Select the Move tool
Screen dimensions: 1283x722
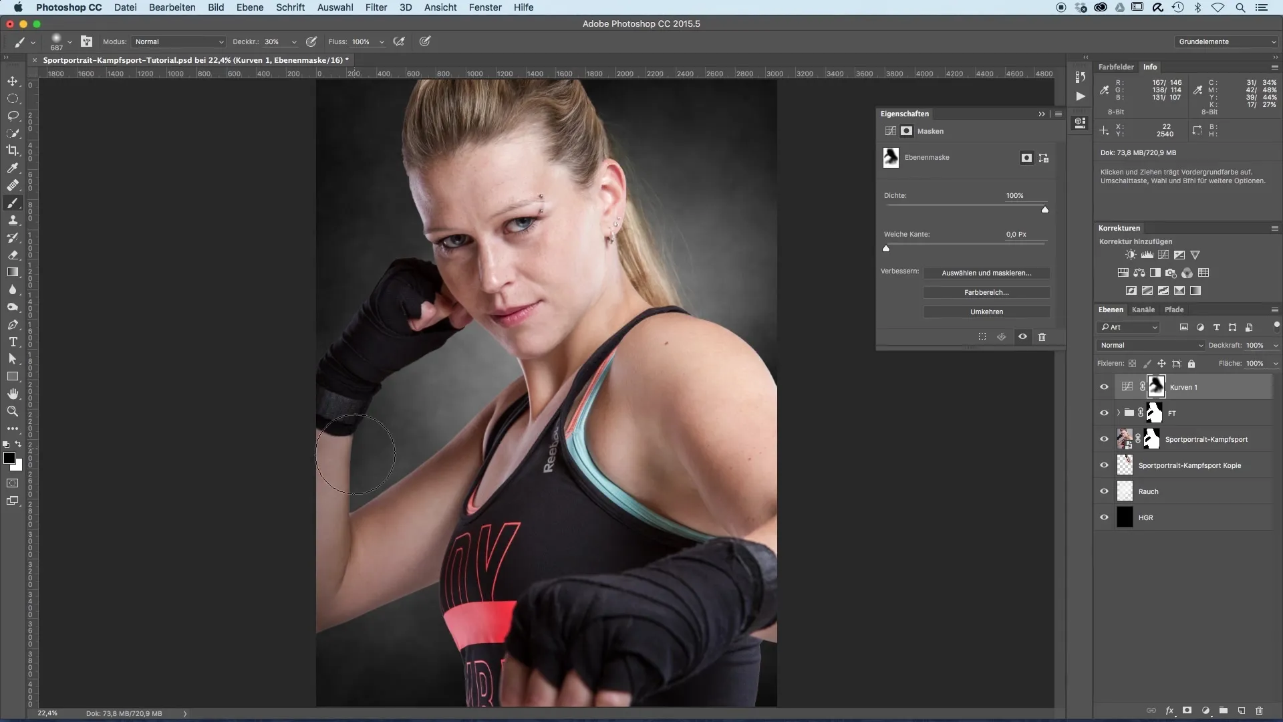13,82
